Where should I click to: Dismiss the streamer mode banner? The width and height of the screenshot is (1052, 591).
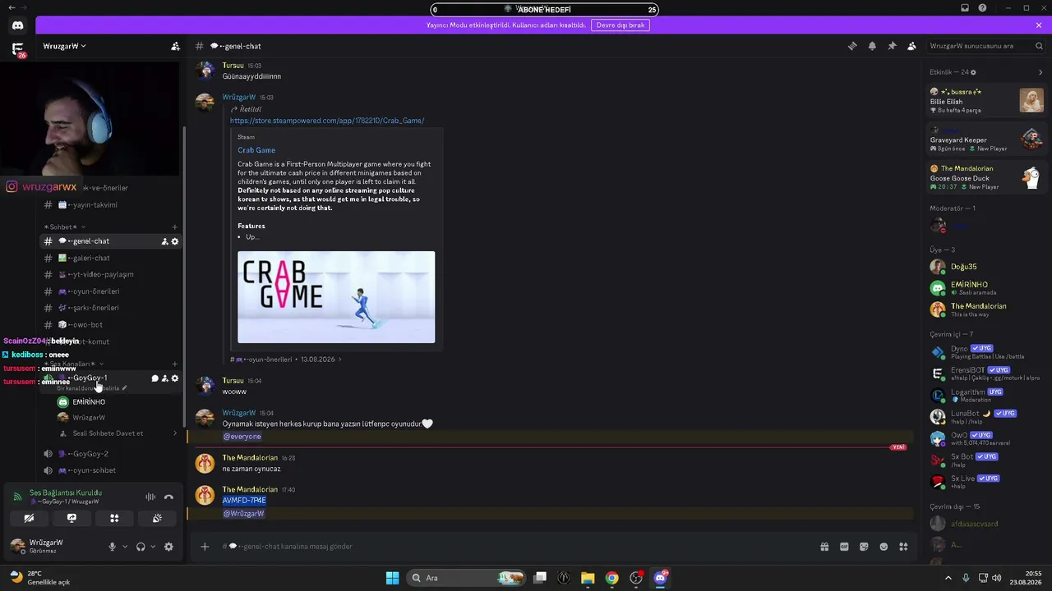click(1039, 25)
